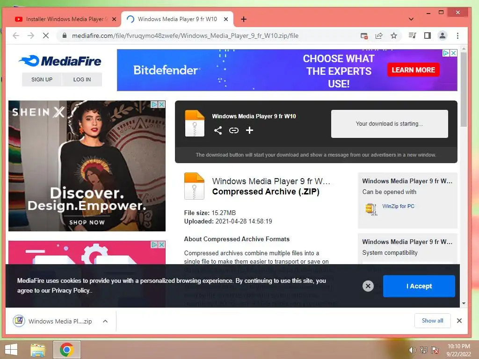Click the File size 15.27MB text
This screenshot has width=479, height=359.
(x=210, y=213)
